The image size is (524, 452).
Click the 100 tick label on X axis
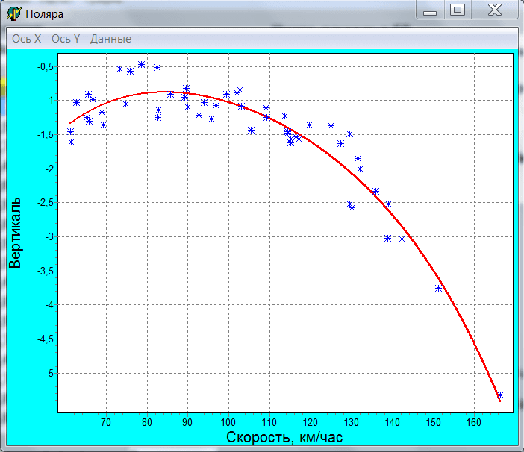228,422
